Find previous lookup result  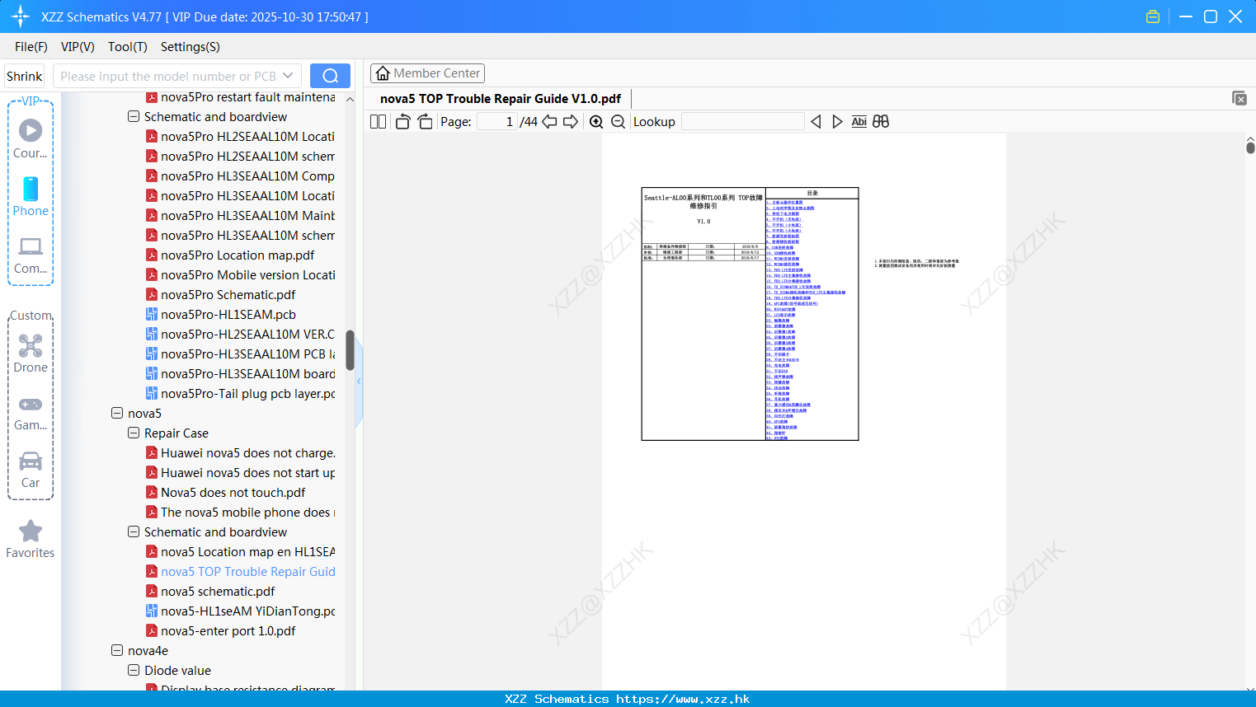(816, 121)
